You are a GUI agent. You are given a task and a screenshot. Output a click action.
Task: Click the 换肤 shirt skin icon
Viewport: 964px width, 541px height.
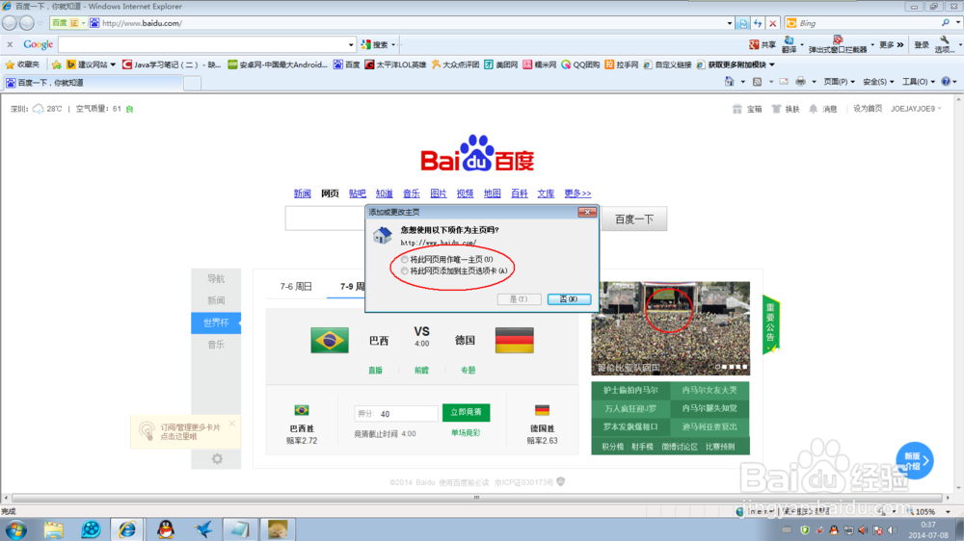click(x=776, y=109)
